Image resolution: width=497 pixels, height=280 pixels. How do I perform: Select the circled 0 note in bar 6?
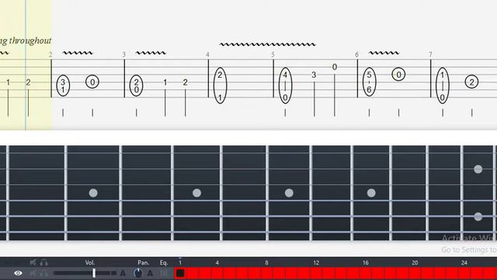tap(398, 75)
